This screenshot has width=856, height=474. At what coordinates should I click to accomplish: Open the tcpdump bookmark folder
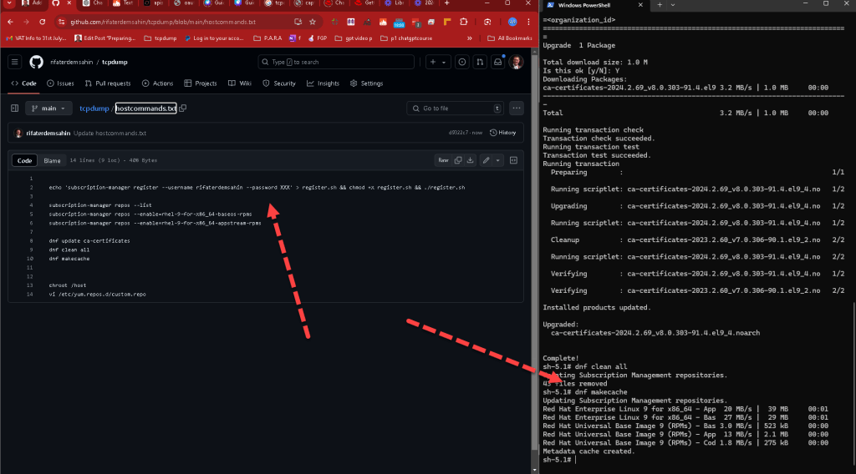tap(160, 38)
